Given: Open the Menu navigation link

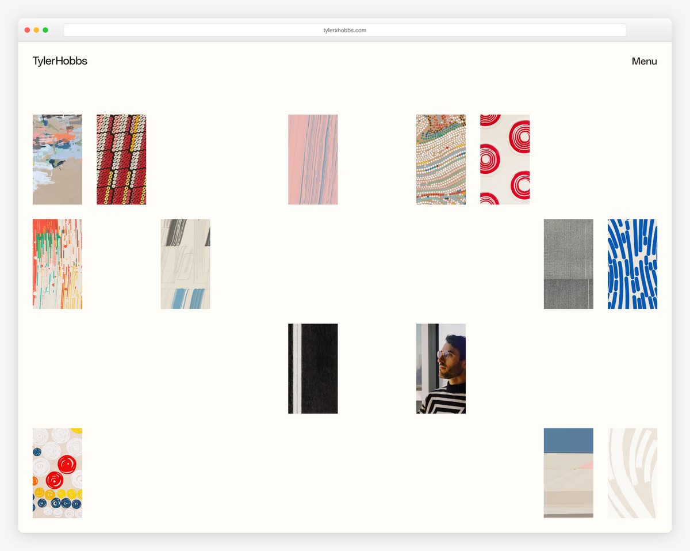Looking at the screenshot, I should click(644, 62).
